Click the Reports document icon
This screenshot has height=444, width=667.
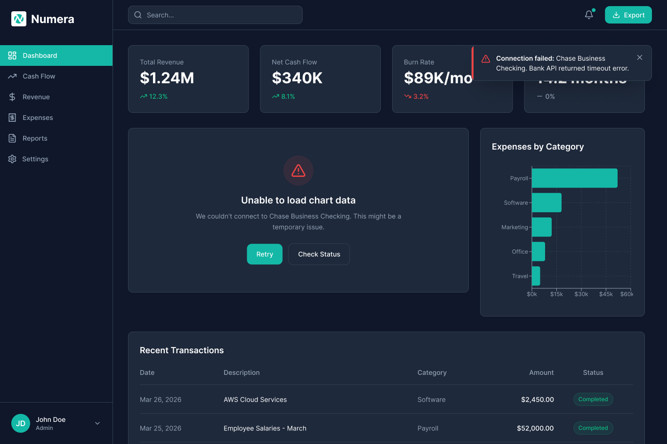[12, 138]
